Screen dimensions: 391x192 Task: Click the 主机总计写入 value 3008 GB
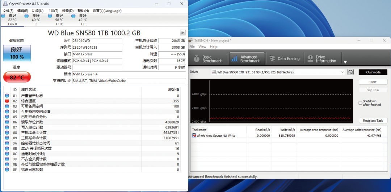pos(172,47)
